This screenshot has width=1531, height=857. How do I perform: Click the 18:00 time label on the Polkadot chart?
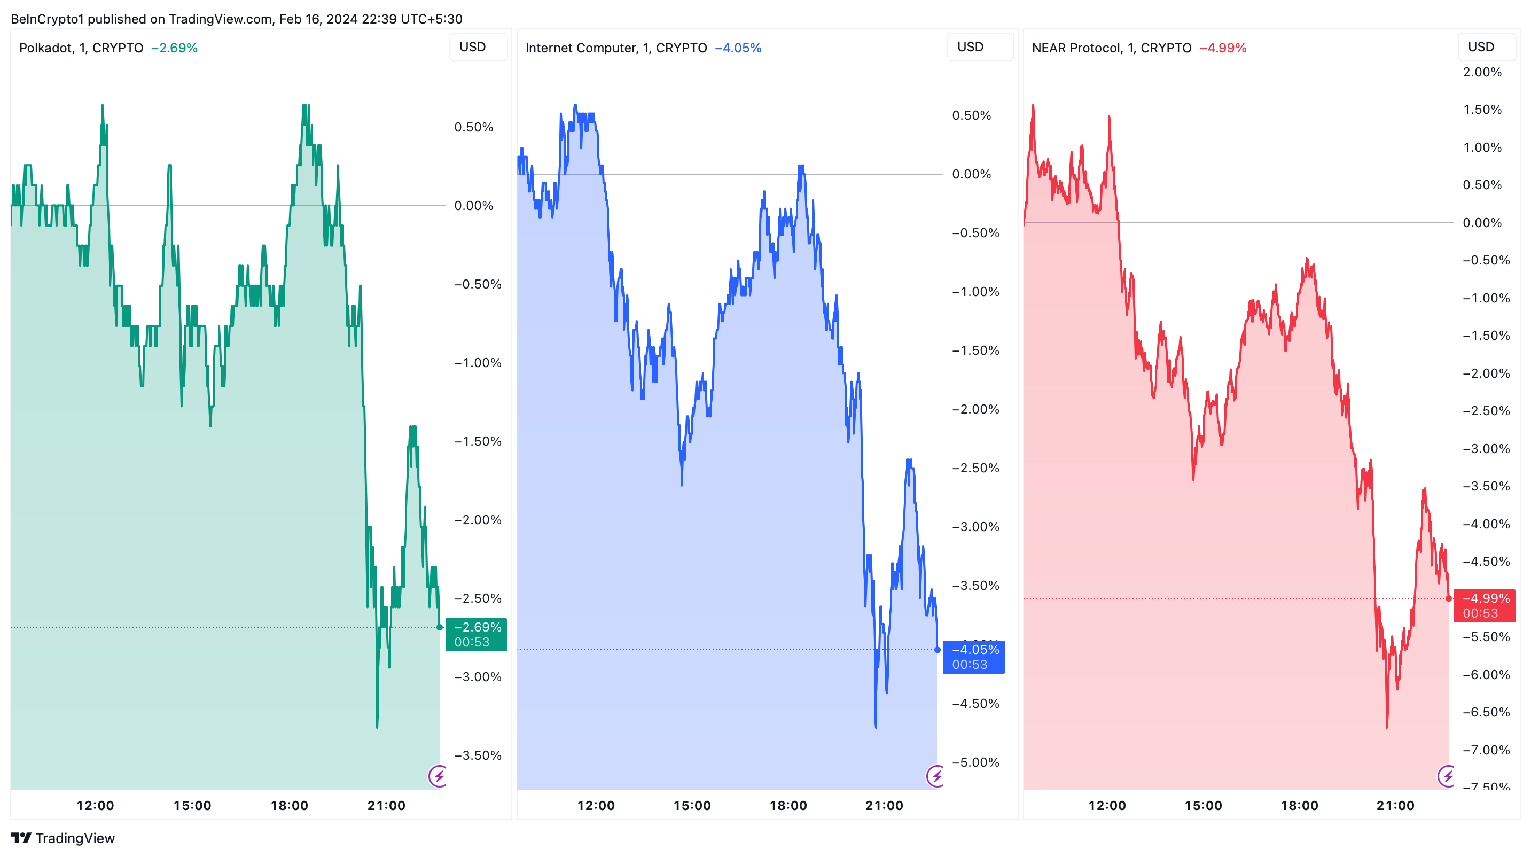290,805
